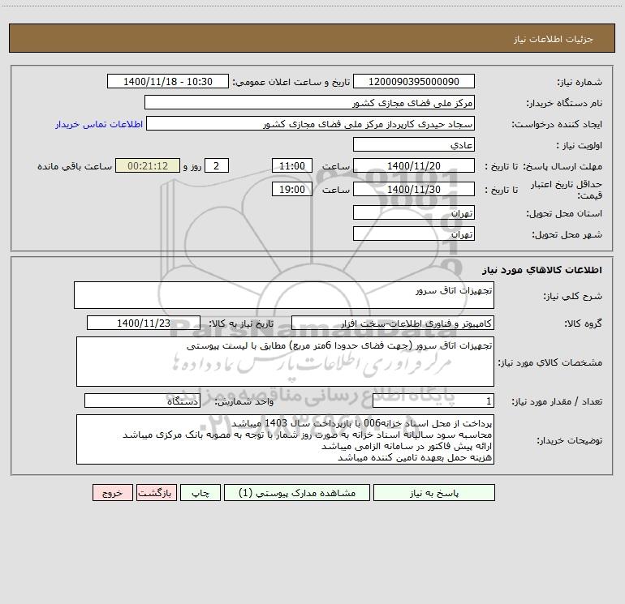Click the 'چاپ' print button
Screen dimensions: 625x604
coord(200,493)
